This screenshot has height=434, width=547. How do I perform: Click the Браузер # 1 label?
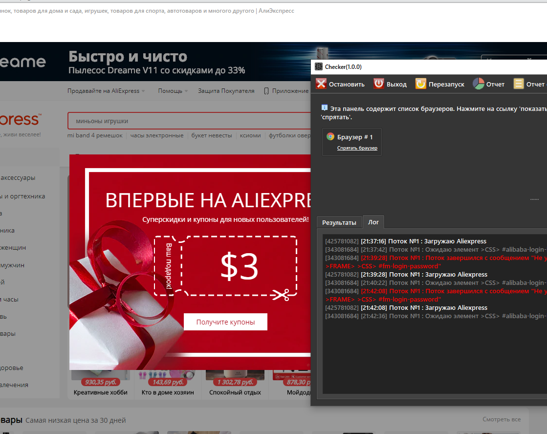coord(355,137)
